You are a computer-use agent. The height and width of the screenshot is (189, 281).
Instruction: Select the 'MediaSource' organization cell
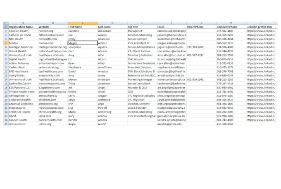click(x=23, y=108)
